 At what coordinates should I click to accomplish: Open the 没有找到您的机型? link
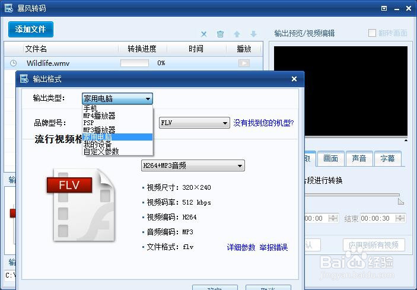click(263, 123)
